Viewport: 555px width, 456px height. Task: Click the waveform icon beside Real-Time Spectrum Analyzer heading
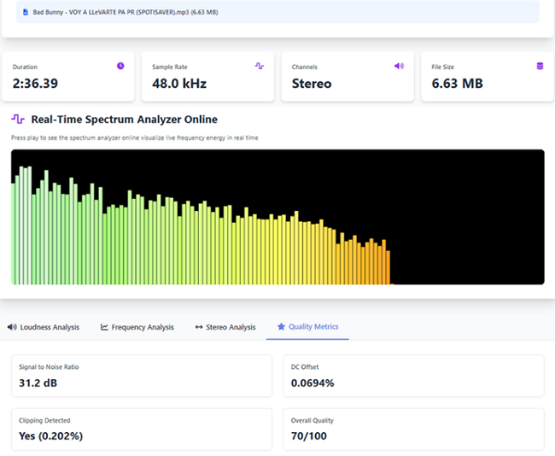pyautogui.click(x=18, y=119)
